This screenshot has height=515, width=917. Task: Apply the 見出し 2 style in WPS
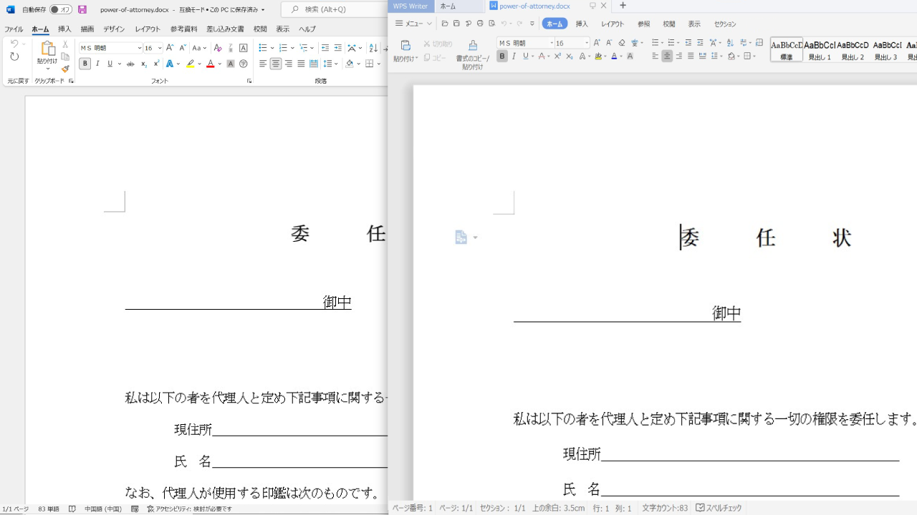[x=853, y=50]
